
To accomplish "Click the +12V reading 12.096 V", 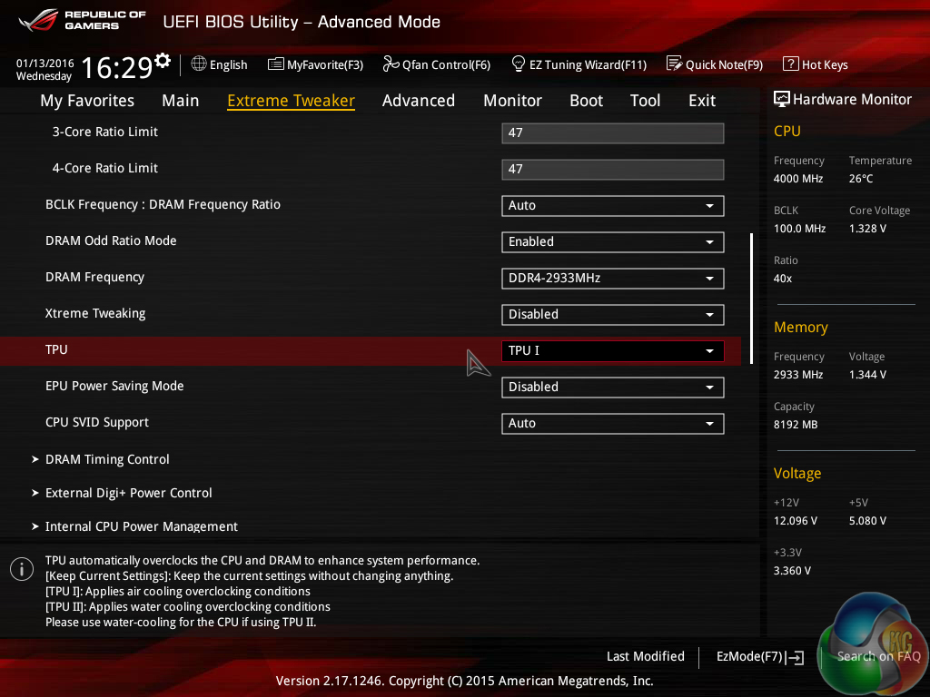I will point(796,520).
